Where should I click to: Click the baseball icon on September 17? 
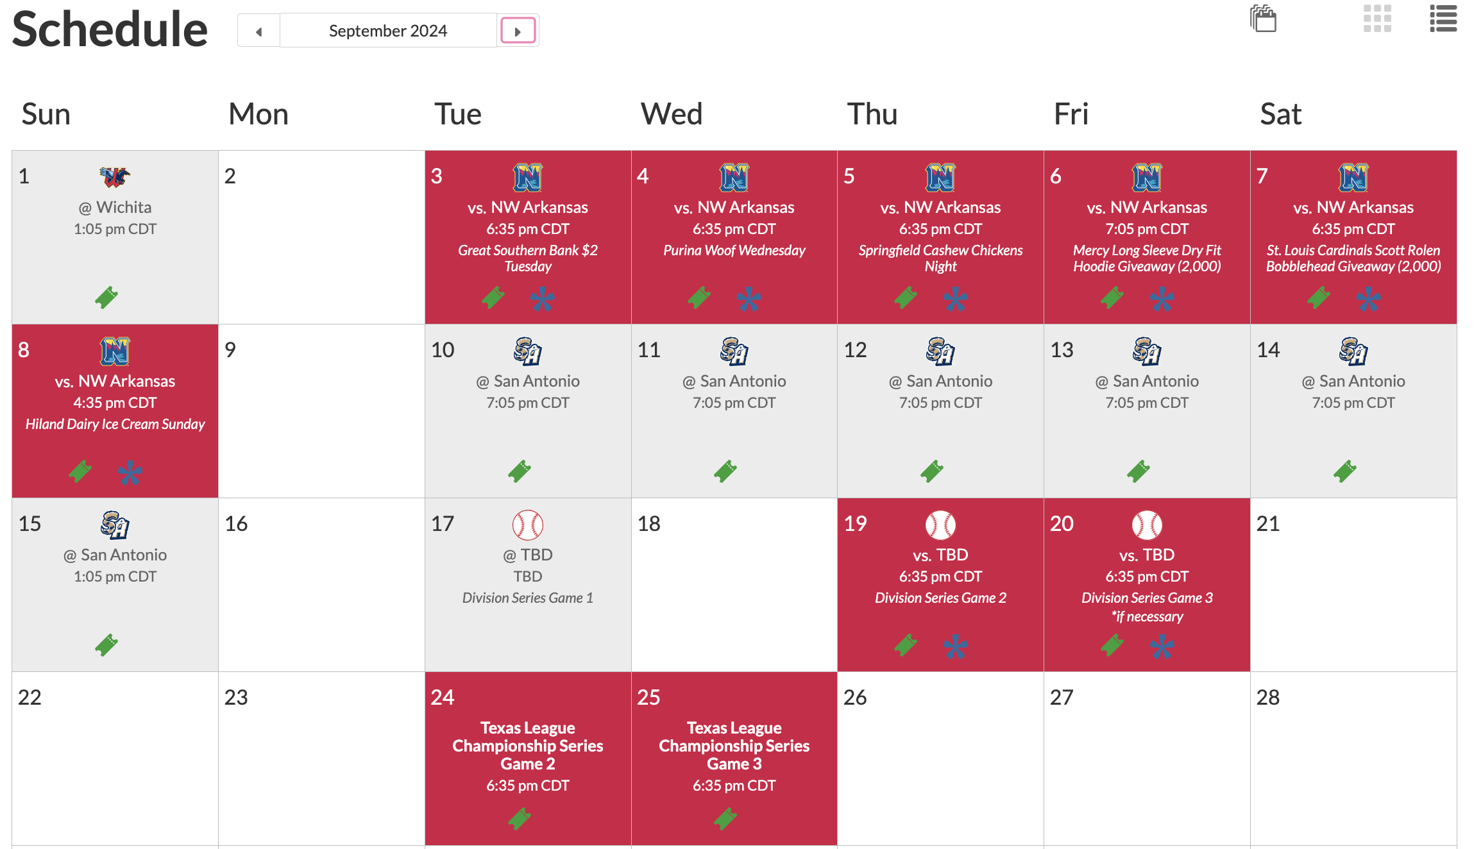pos(528,525)
